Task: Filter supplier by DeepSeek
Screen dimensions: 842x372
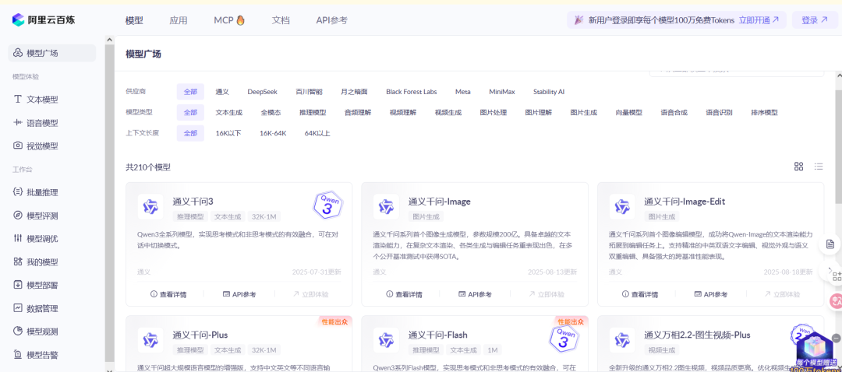Action: [263, 92]
